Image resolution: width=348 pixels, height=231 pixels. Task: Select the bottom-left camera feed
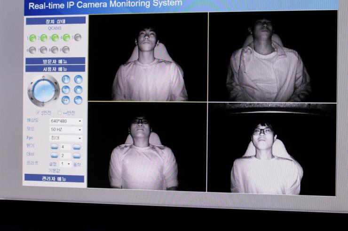147,146
